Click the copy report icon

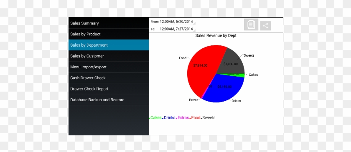coord(251,24)
